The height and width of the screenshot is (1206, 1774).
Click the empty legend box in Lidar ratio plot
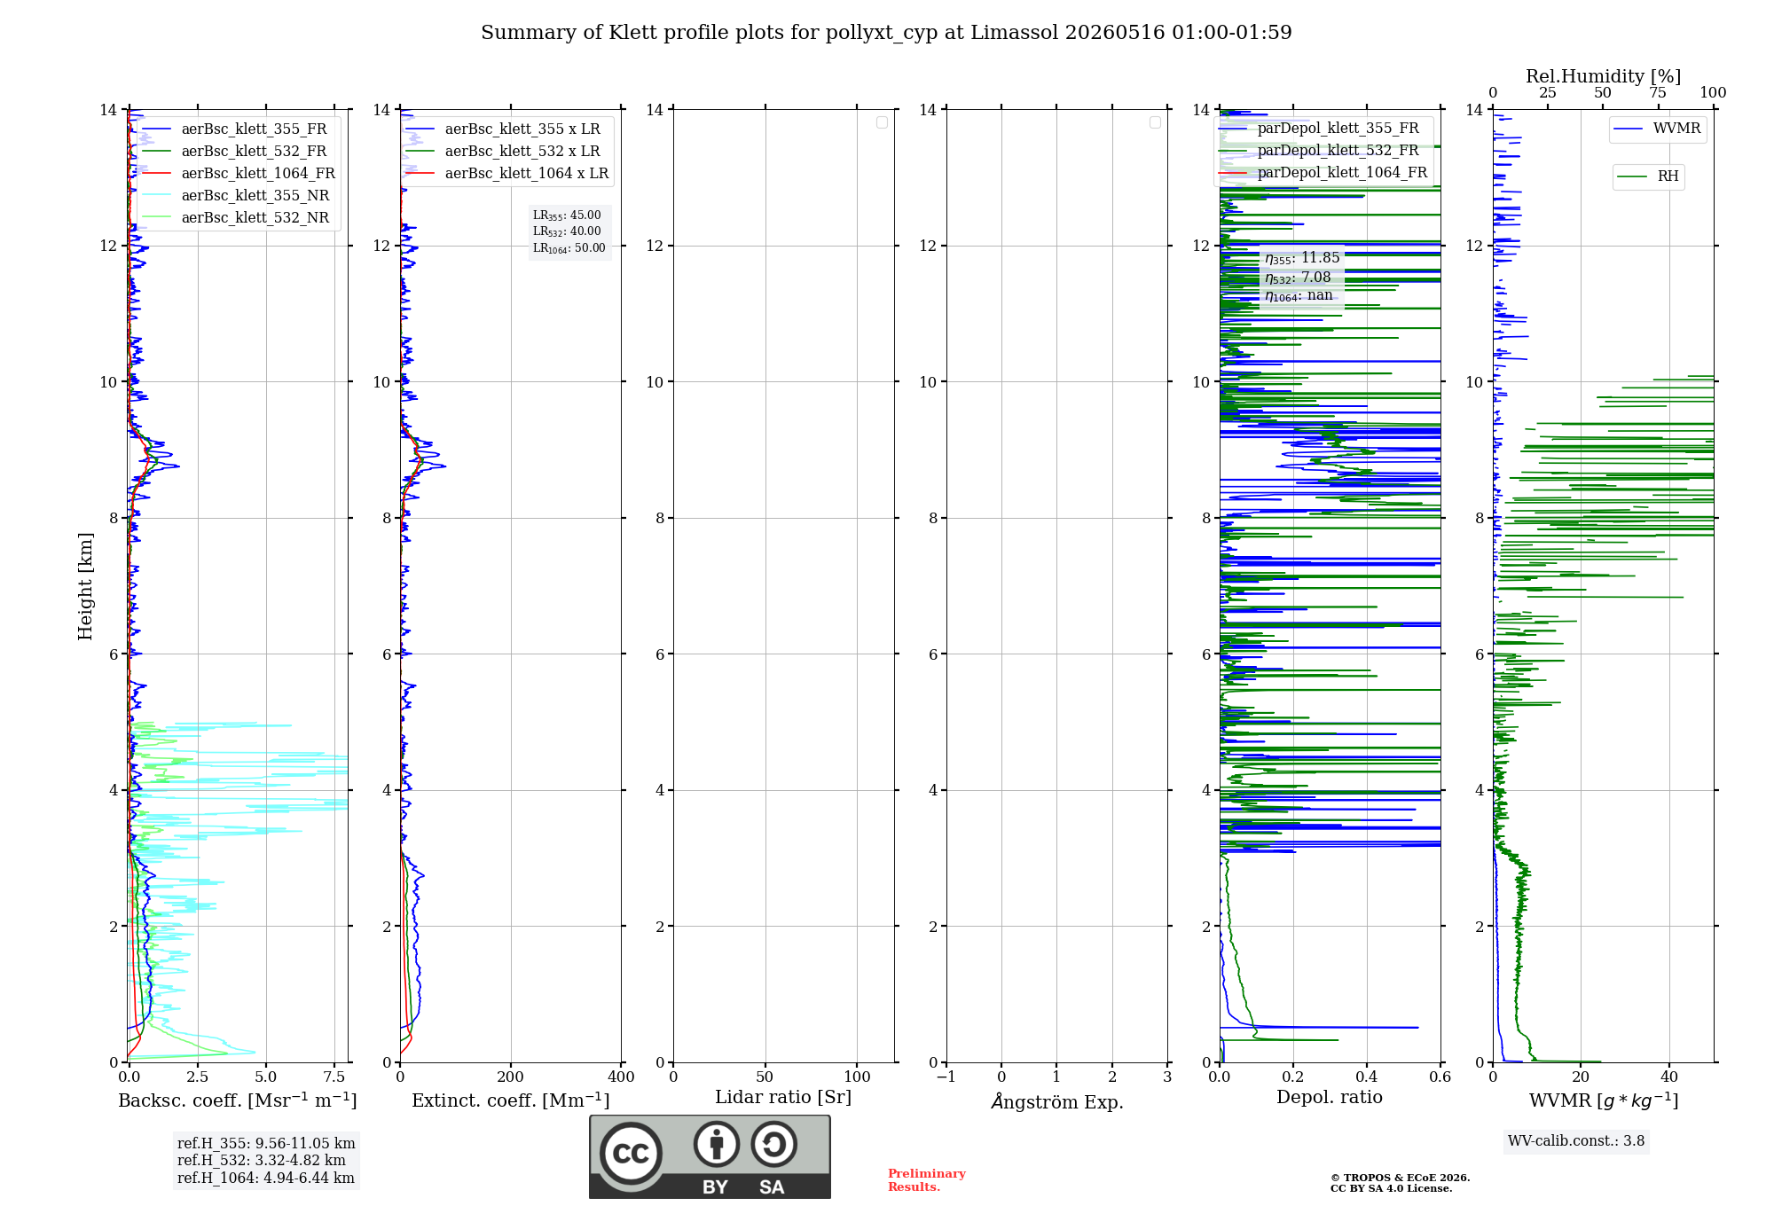pos(882,122)
